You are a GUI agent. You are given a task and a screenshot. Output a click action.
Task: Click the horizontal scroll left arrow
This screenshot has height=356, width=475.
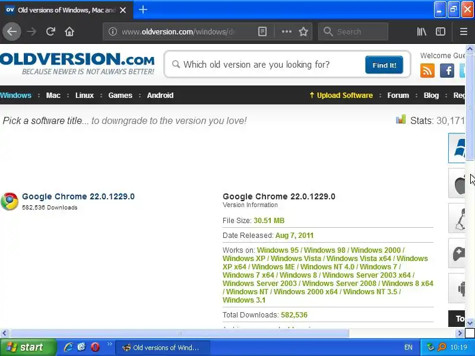coord(4,333)
